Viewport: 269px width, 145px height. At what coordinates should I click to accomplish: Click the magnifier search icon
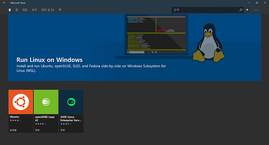(x=241, y=10)
